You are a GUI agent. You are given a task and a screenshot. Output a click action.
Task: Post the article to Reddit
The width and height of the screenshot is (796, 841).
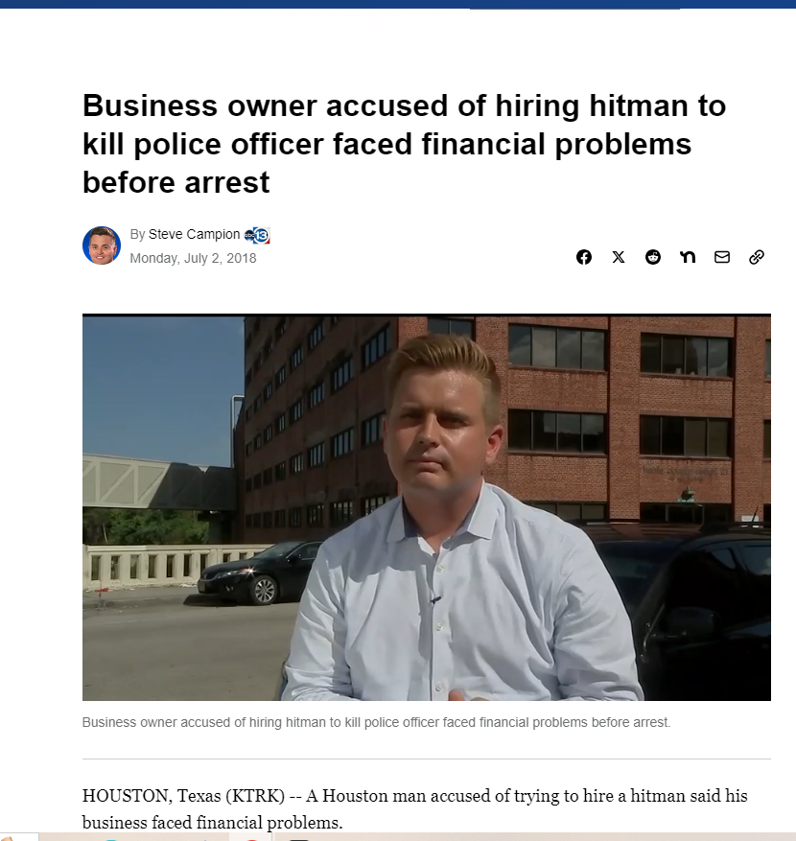[653, 257]
